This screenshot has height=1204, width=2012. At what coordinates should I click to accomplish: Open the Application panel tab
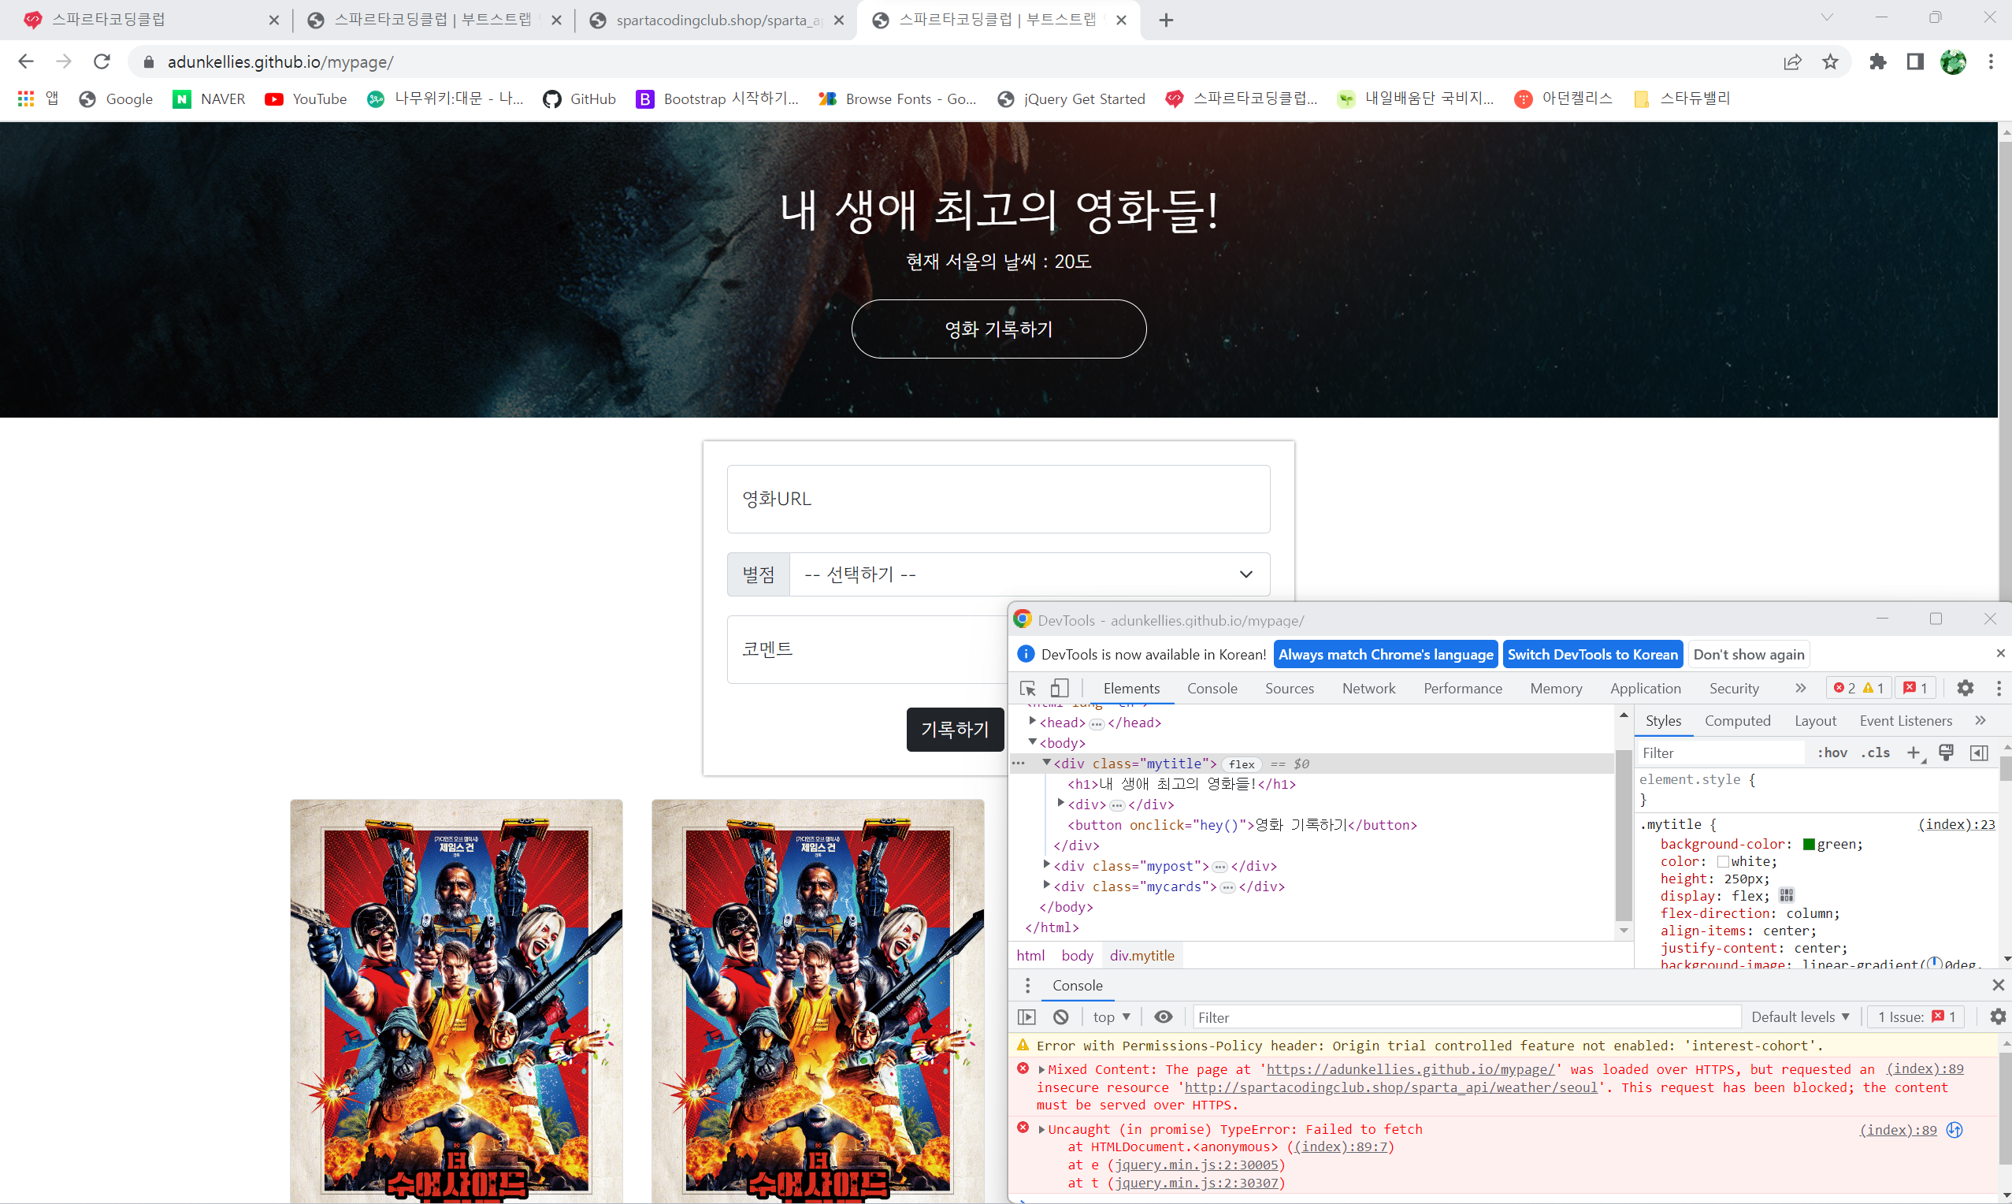1646,688
